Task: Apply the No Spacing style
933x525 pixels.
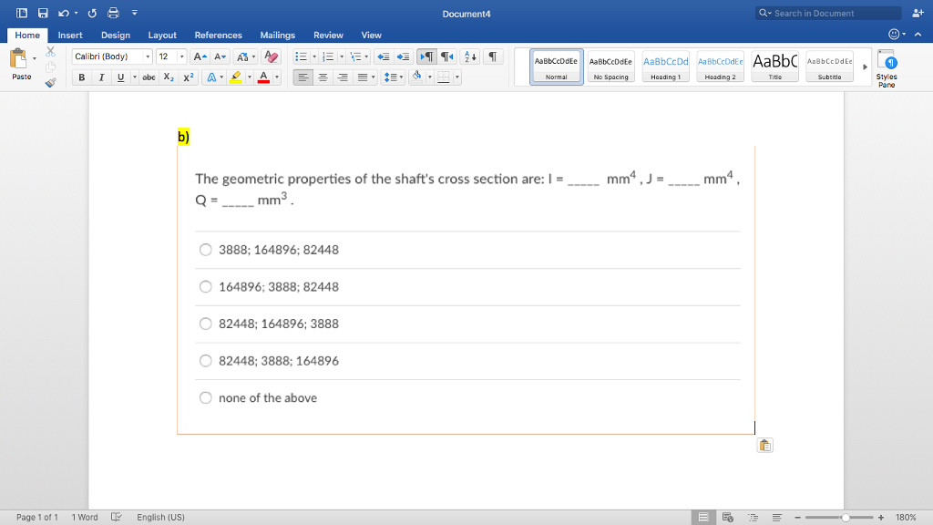Action: [611, 67]
